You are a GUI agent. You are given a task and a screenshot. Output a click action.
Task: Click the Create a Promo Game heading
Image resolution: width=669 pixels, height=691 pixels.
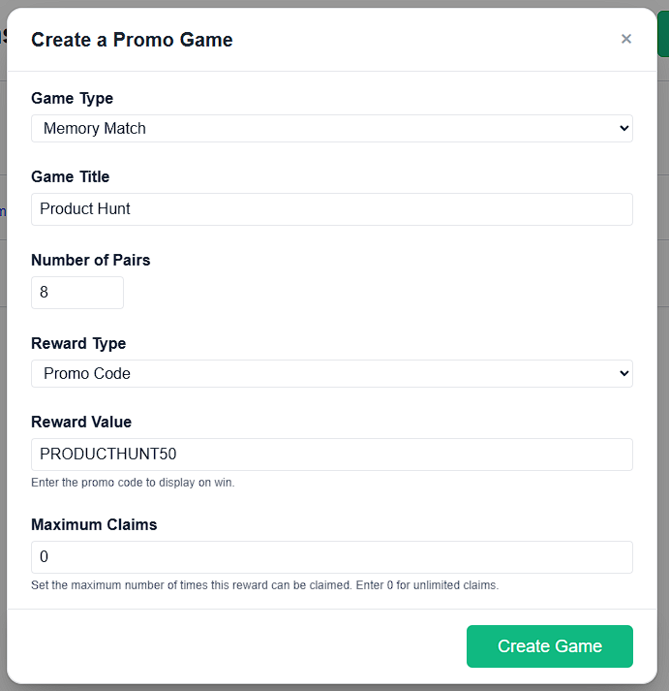pyautogui.click(x=132, y=40)
